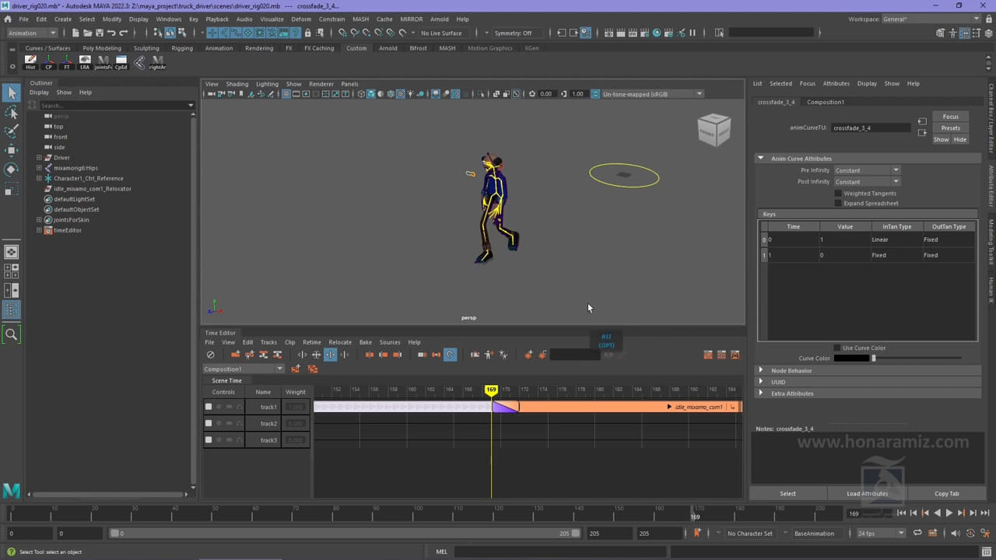Select the idle_mixamo_com1 clip on track1
This screenshot has width=996, height=560.
click(630, 407)
